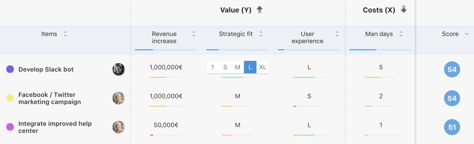
Task: Sort by the Strategic fit column
Action: (x=261, y=34)
